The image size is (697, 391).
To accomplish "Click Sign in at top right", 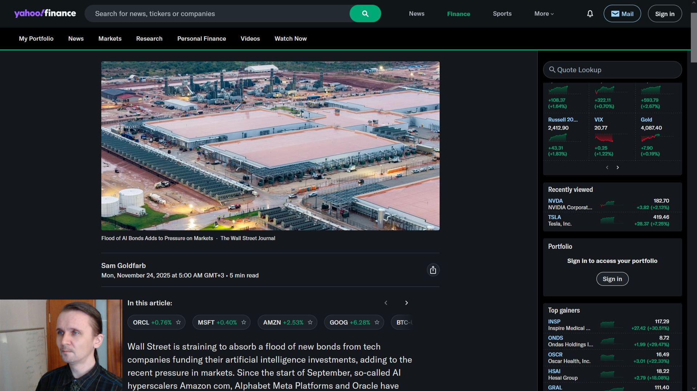I will tap(665, 13).
